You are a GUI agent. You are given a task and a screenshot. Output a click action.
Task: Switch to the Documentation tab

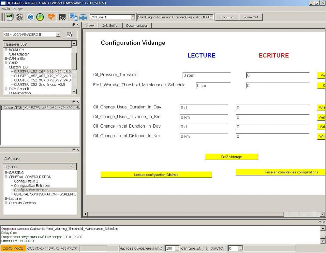[x=137, y=25]
